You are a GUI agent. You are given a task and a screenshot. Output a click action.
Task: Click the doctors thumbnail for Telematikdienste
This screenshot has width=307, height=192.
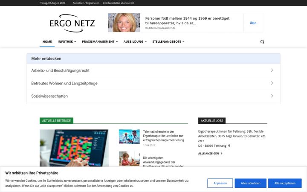click(x=129, y=137)
